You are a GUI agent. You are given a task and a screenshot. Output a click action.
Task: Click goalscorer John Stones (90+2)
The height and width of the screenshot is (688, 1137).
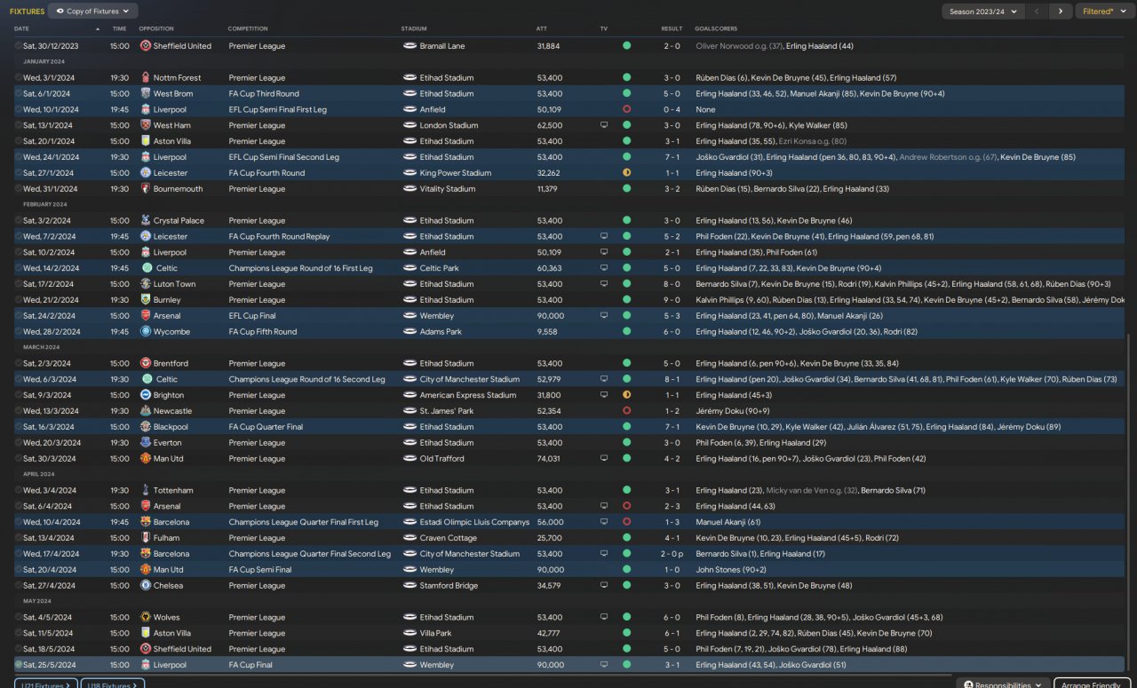click(x=731, y=570)
